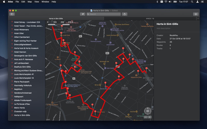Image resolution: width=207 pixels, height=129 pixels.
Task: Open Notification Center list icon
Action: tap(202, 2)
